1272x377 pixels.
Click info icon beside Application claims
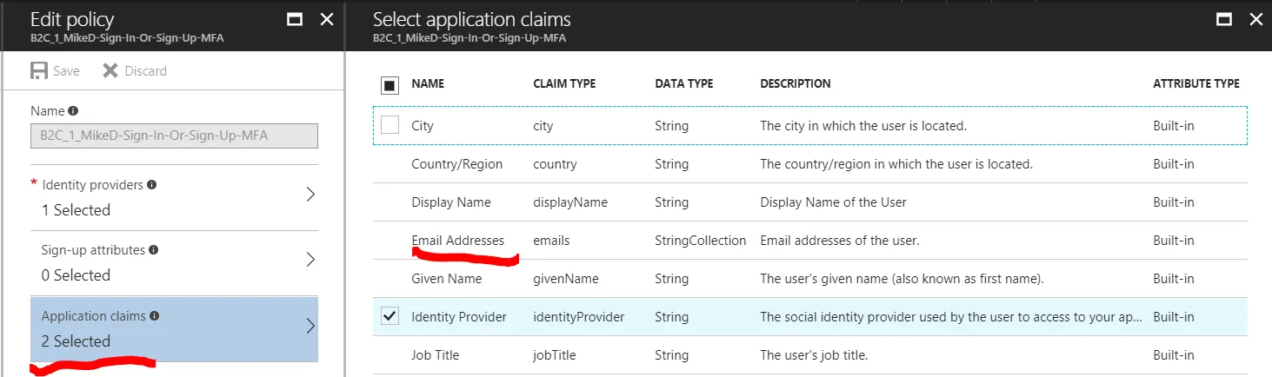click(156, 316)
